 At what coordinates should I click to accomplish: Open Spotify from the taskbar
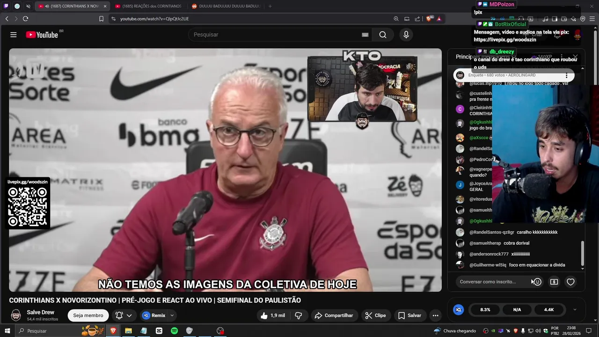pos(174,331)
